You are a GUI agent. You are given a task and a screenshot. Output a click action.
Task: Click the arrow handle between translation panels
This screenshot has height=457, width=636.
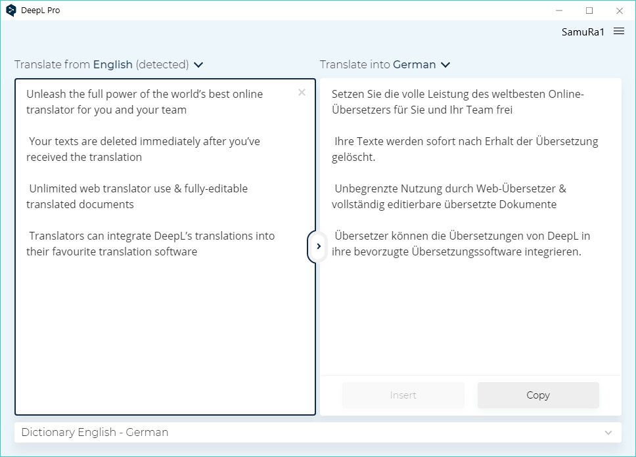(x=318, y=246)
